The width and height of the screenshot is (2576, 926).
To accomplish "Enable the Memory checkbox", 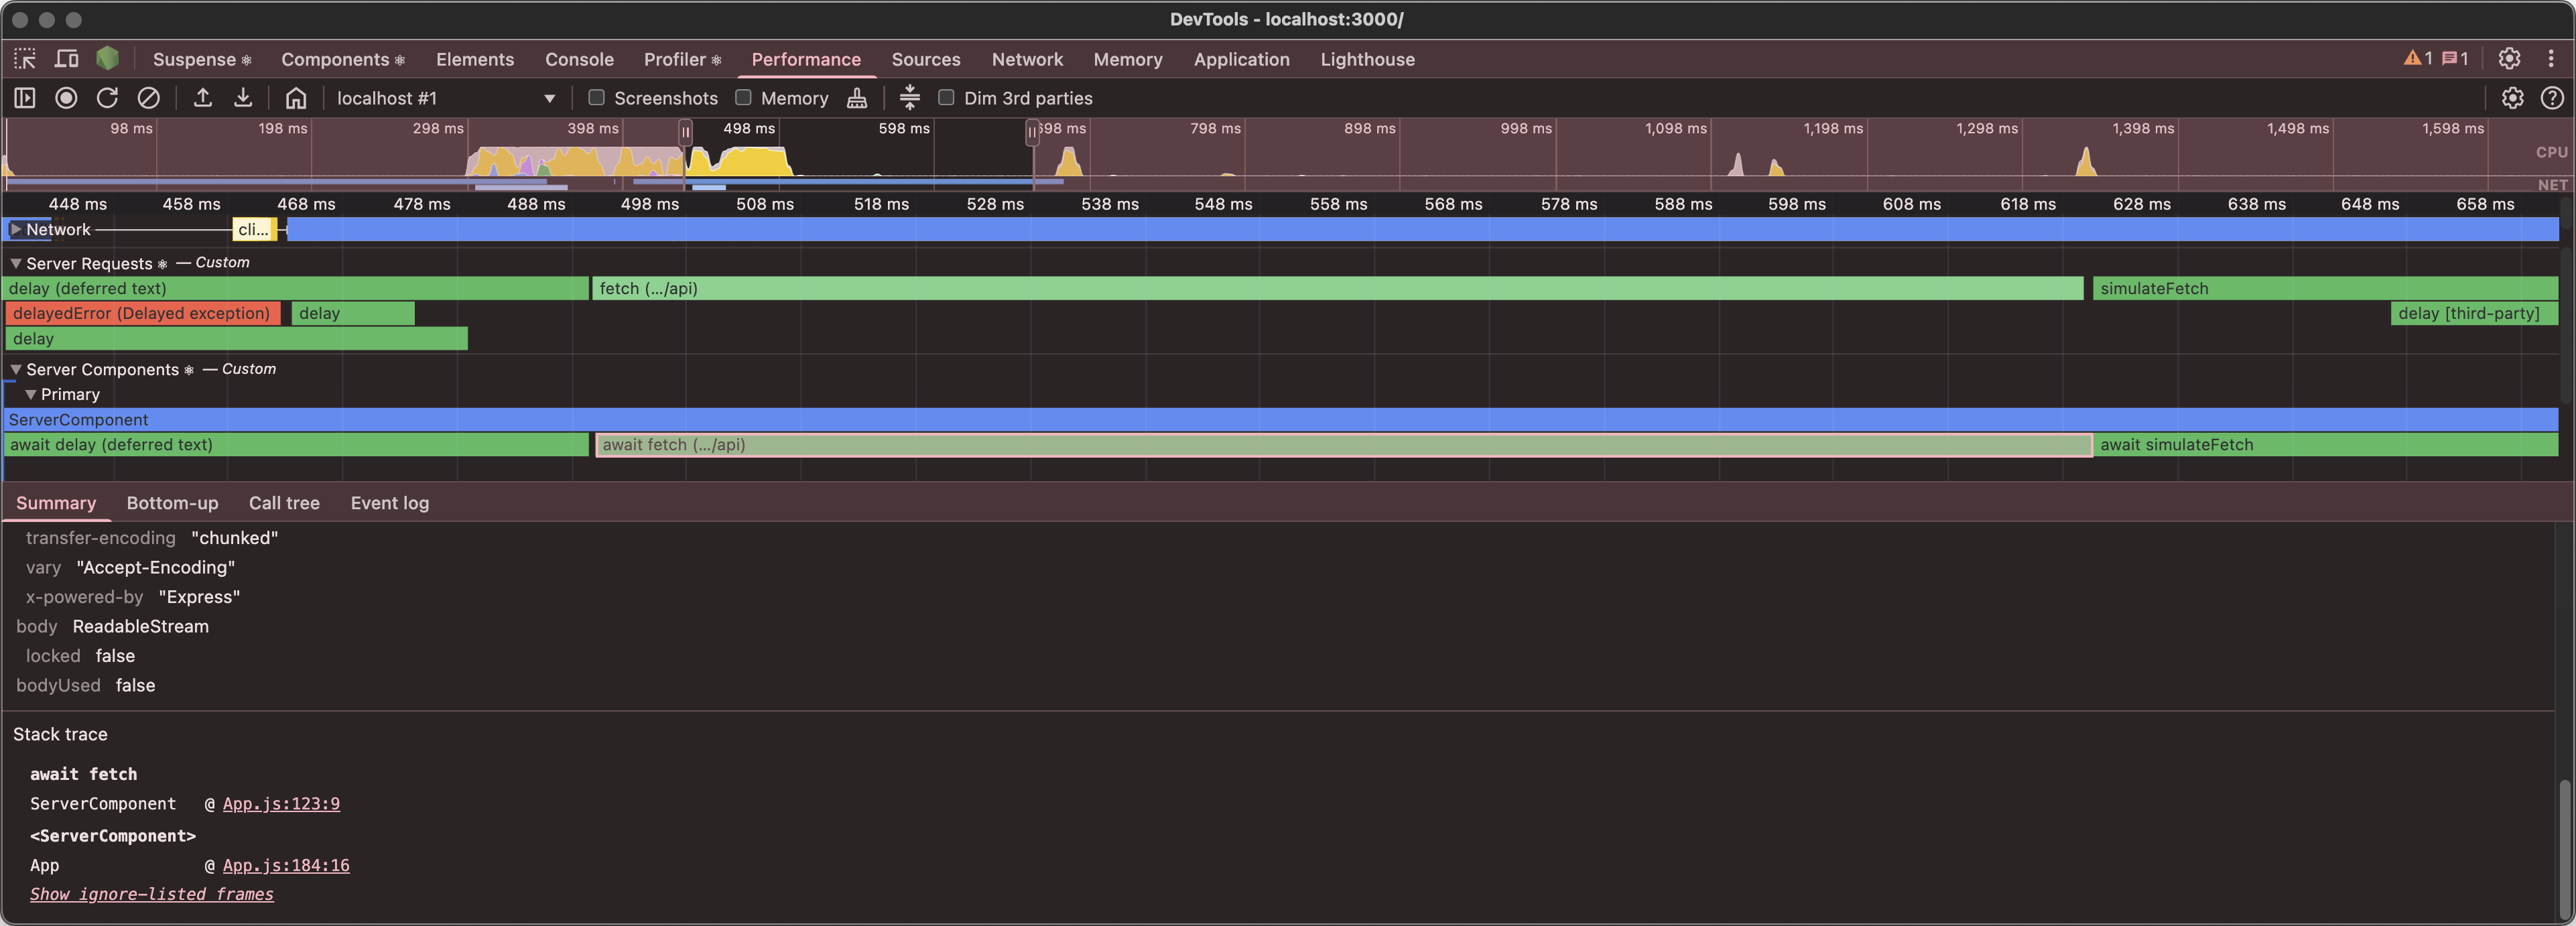I will pos(743,98).
